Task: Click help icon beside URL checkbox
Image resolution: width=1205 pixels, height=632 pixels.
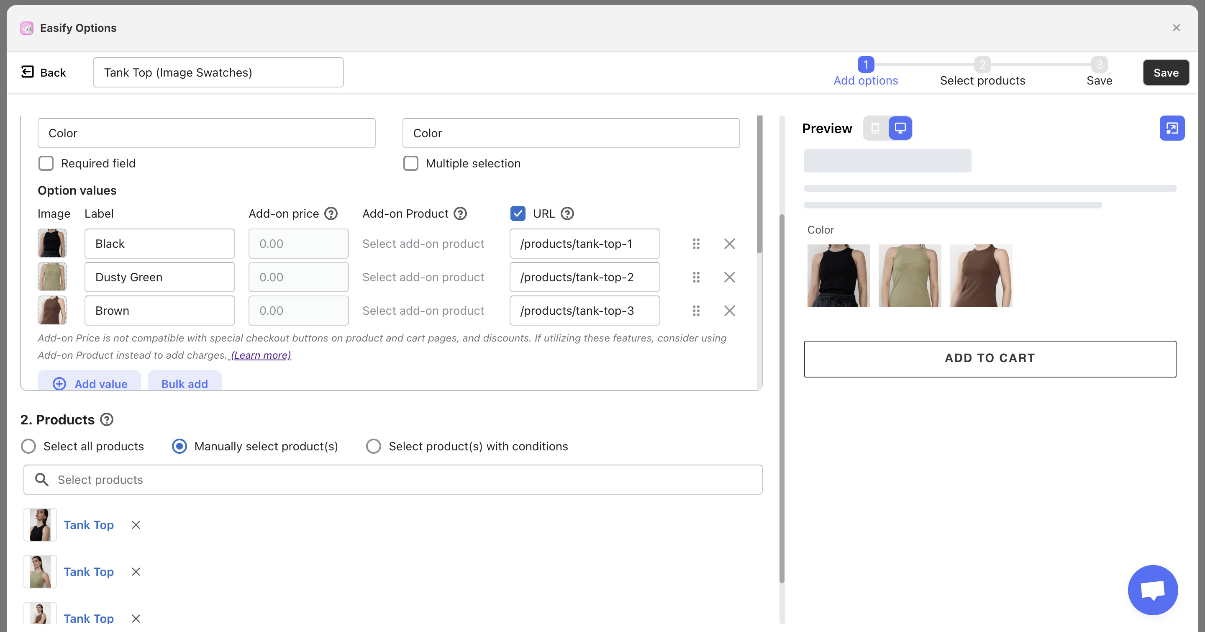Action: pyautogui.click(x=567, y=214)
